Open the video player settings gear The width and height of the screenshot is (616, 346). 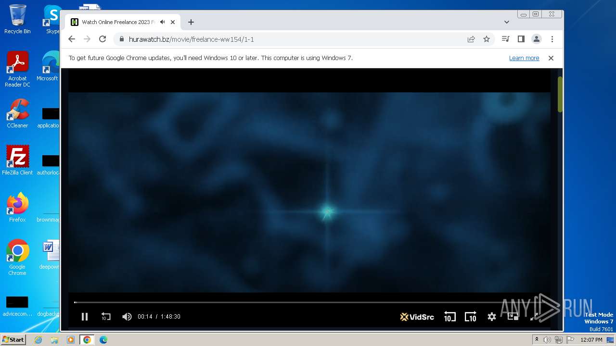point(491,317)
